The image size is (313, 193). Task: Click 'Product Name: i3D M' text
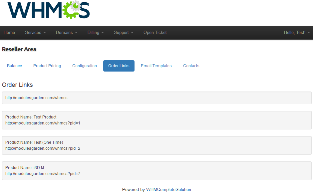[x=25, y=168]
